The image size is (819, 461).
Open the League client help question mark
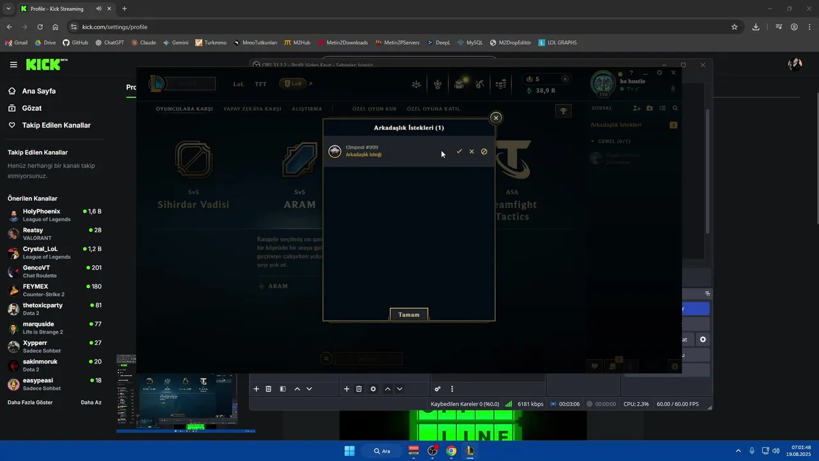pos(631,73)
